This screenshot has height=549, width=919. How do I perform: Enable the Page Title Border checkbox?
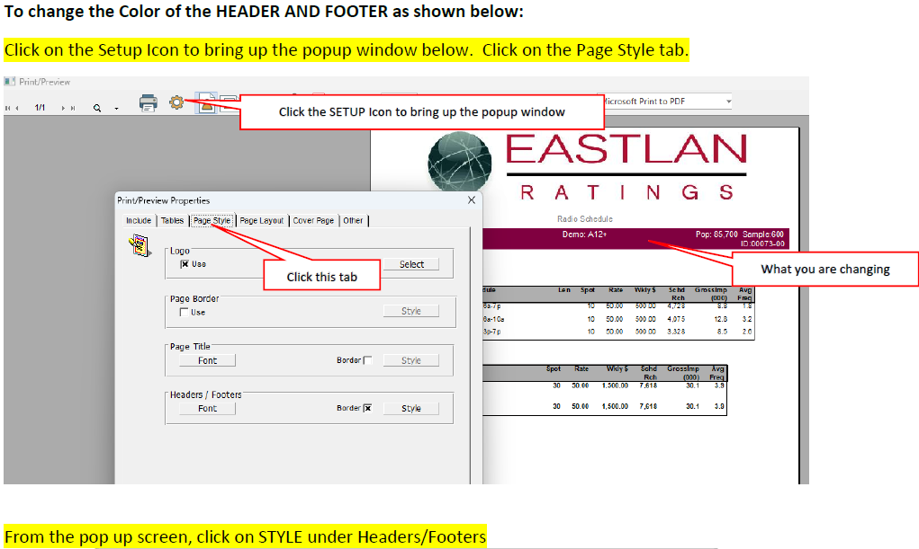(x=367, y=360)
